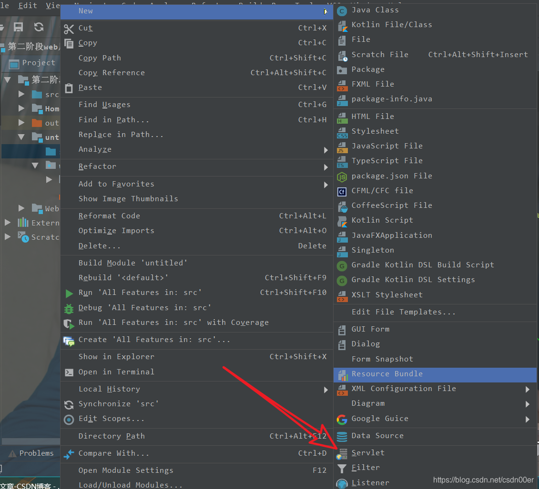539x489 pixels.
Task: Click the Filter funnel icon
Action: point(342,469)
